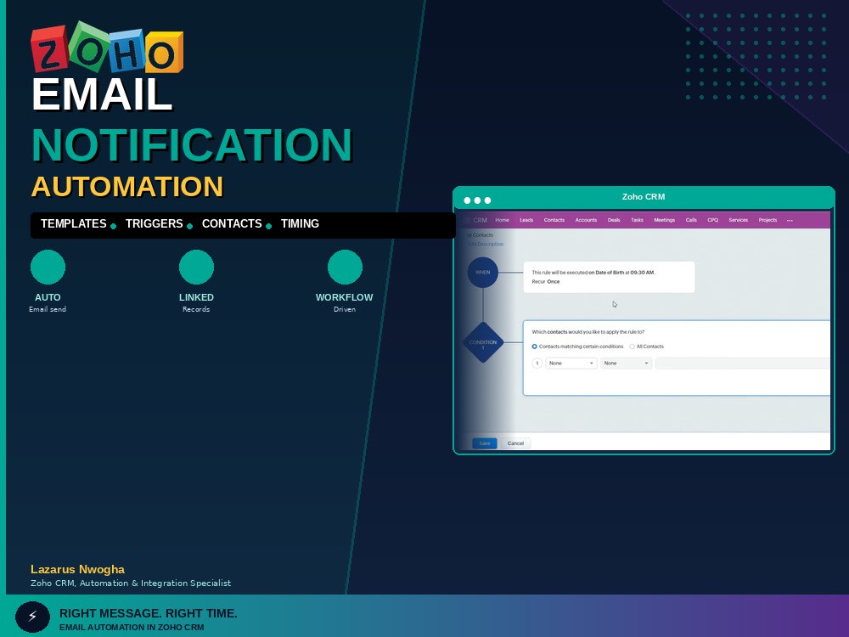Open the Deals tab
Viewport: 849px width, 637px height.
pyautogui.click(x=614, y=220)
